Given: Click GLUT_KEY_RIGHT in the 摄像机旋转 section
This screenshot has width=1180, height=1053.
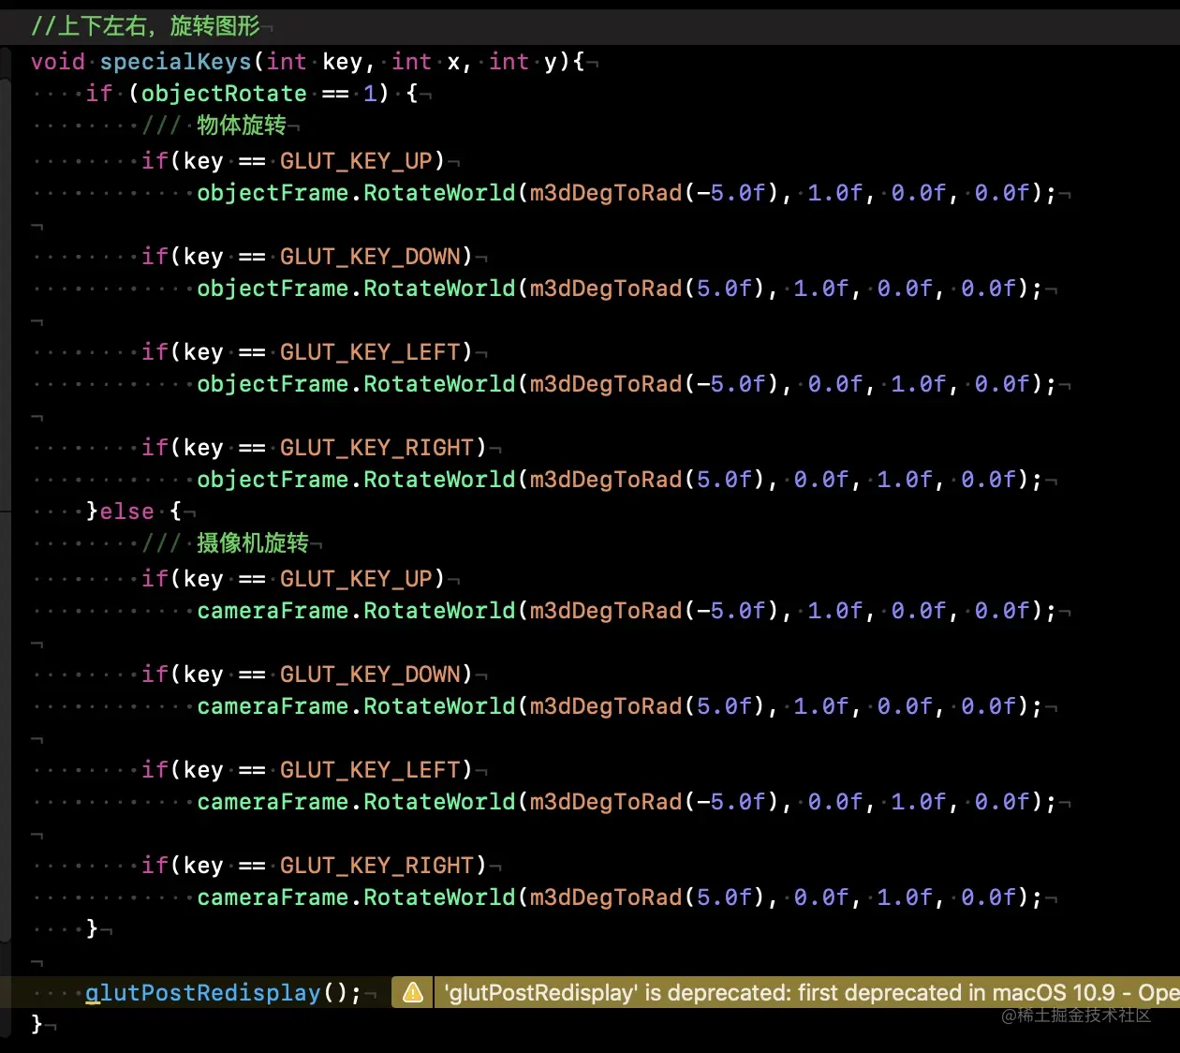Looking at the screenshot, I should click(376, 866).
